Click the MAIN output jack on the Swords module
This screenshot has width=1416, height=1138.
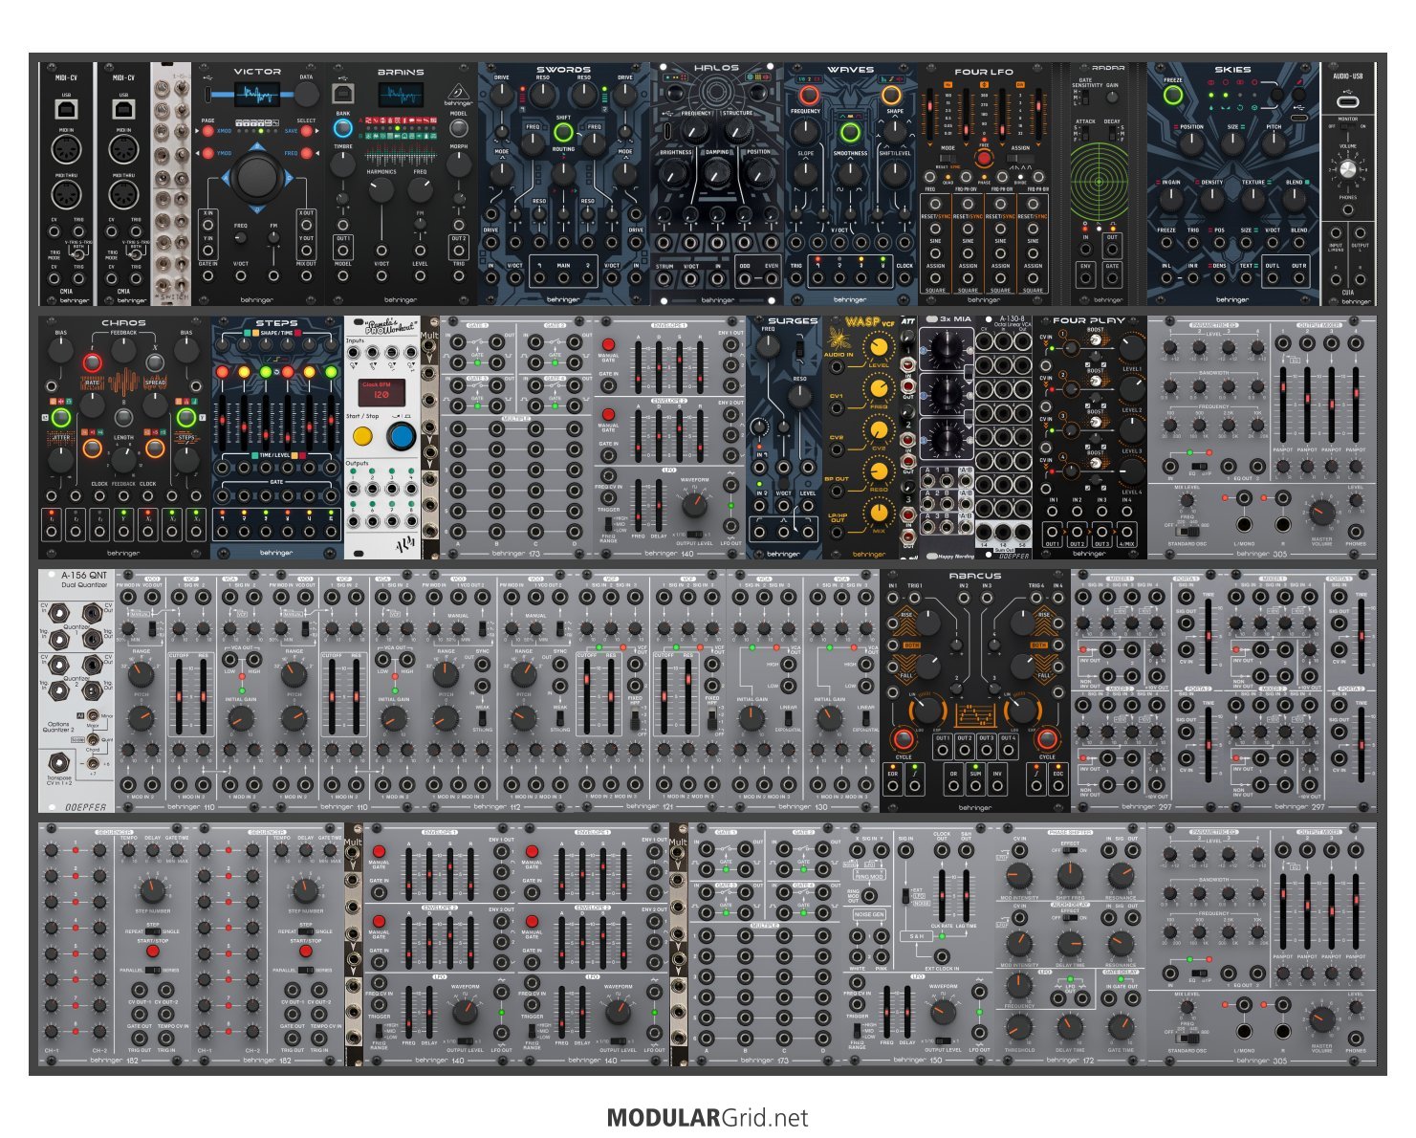[564, 277]
